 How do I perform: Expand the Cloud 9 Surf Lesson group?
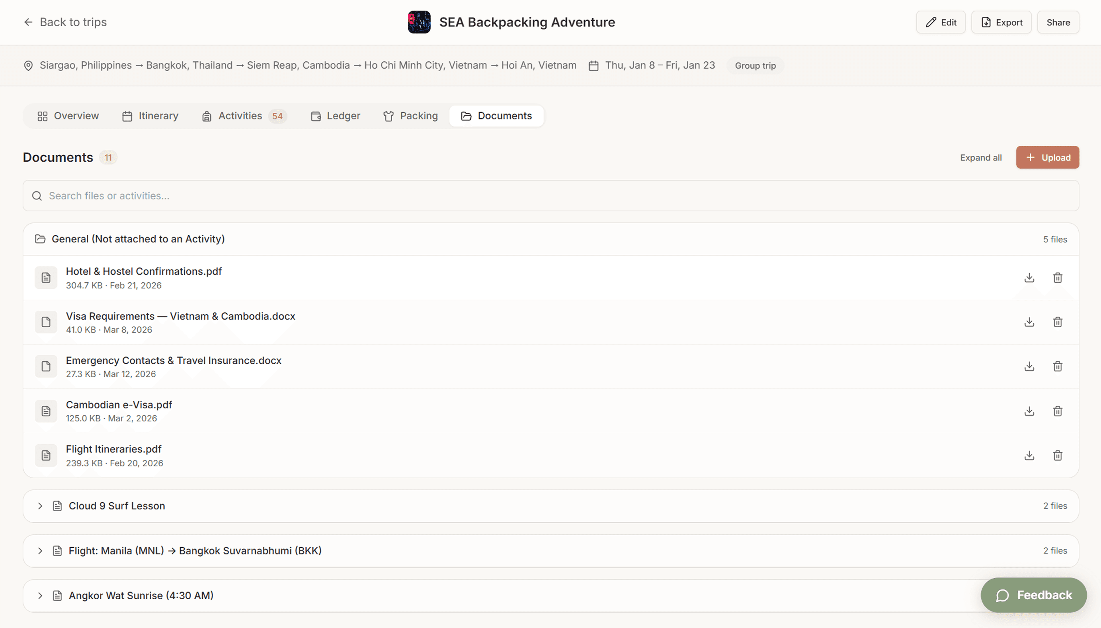pos(40,506)
